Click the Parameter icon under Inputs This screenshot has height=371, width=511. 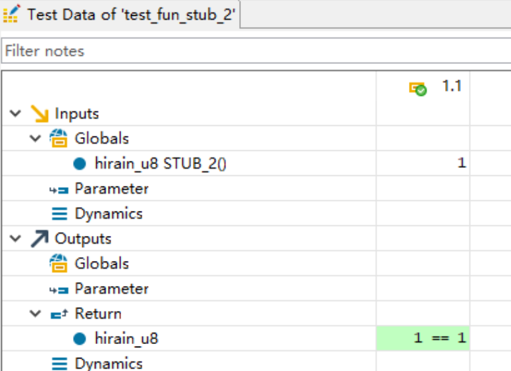coord(59,190)
